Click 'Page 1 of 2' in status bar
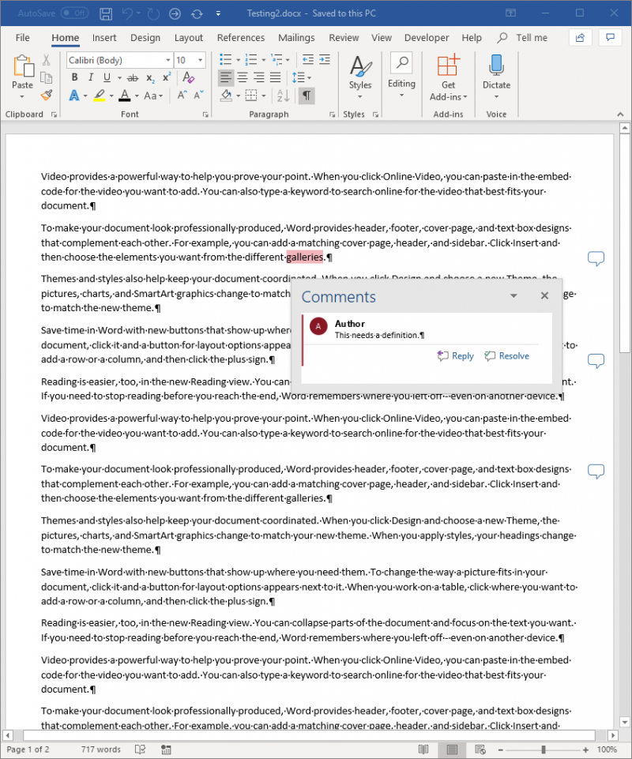Viewport: 632px width, 759px height. [28, 750]
